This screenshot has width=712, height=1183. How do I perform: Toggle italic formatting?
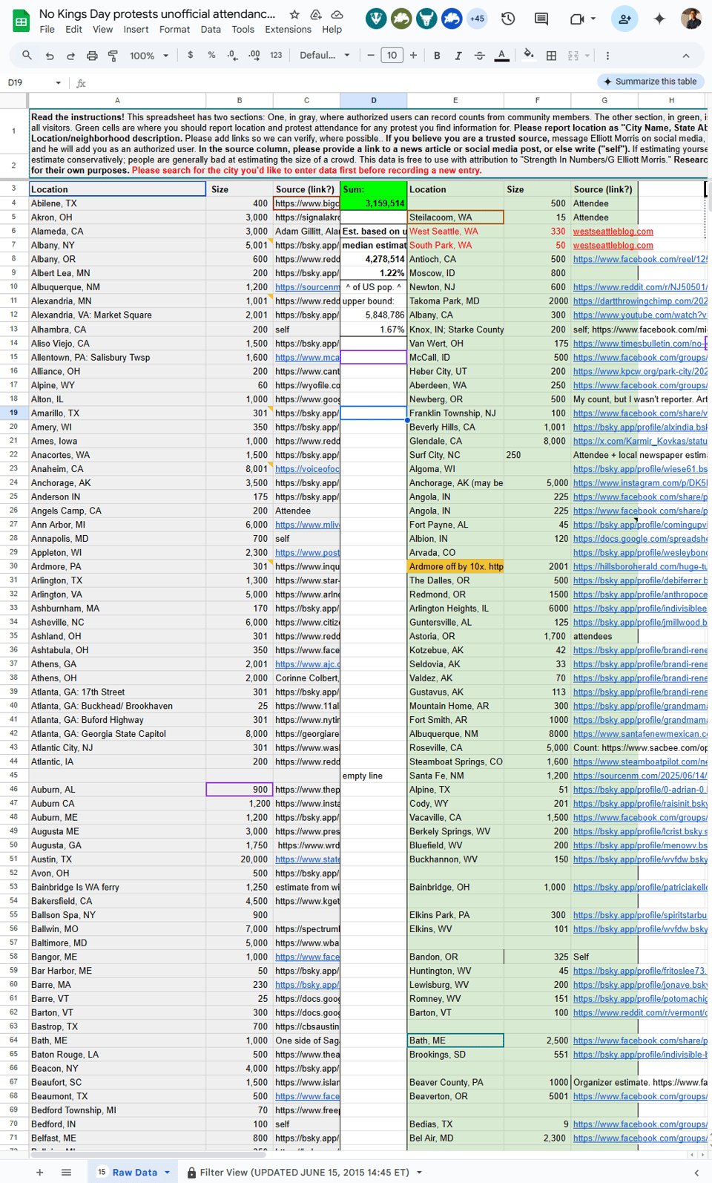(x=458, y=56)
